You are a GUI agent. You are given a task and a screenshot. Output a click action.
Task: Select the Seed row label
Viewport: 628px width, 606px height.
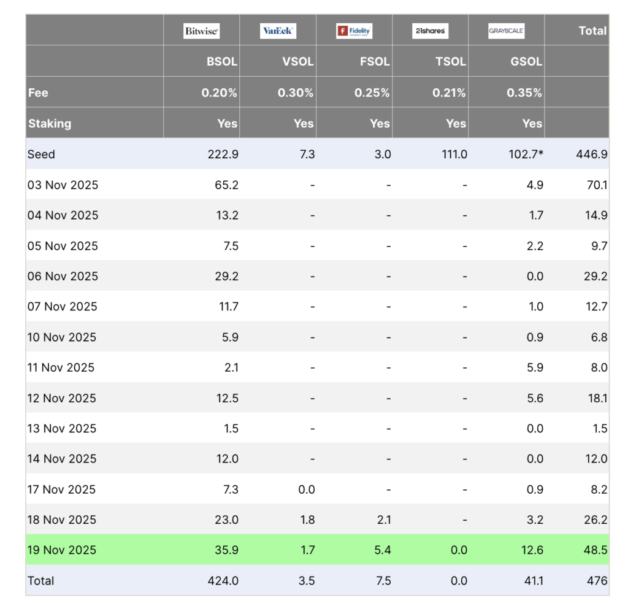coord(41,155)
